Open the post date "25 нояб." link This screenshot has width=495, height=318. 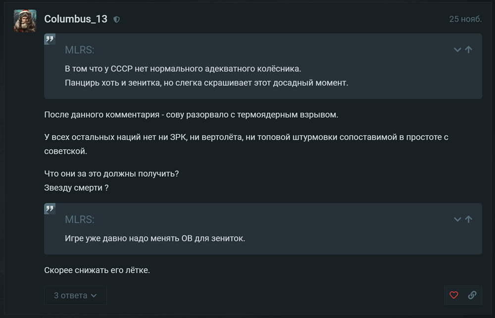click(x=465, y=19)
